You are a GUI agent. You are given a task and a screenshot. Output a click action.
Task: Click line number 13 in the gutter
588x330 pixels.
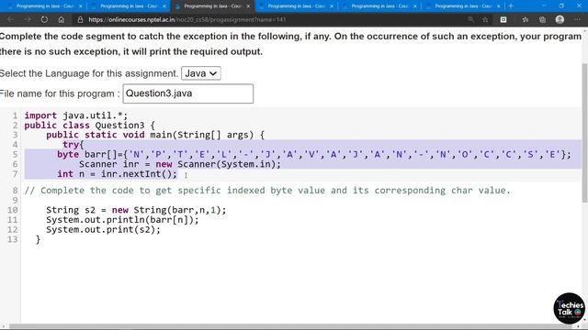(12, 239)
